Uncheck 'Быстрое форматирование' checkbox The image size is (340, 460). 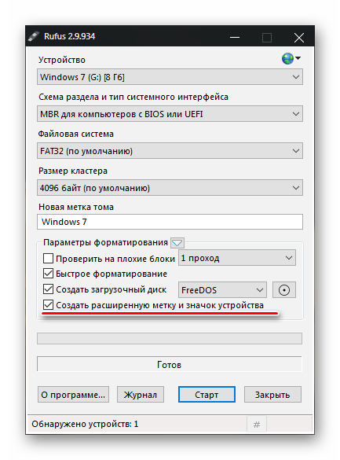(49, 274)
